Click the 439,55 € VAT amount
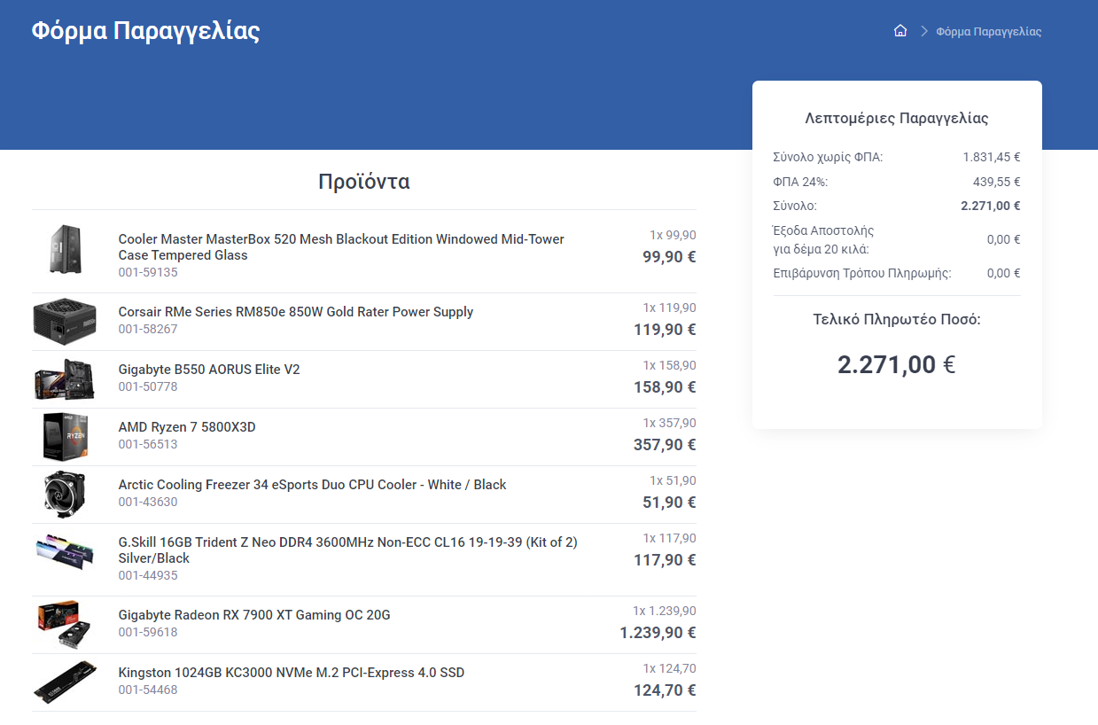Viewport: 1098px width, 725px height. coord(997,182)
